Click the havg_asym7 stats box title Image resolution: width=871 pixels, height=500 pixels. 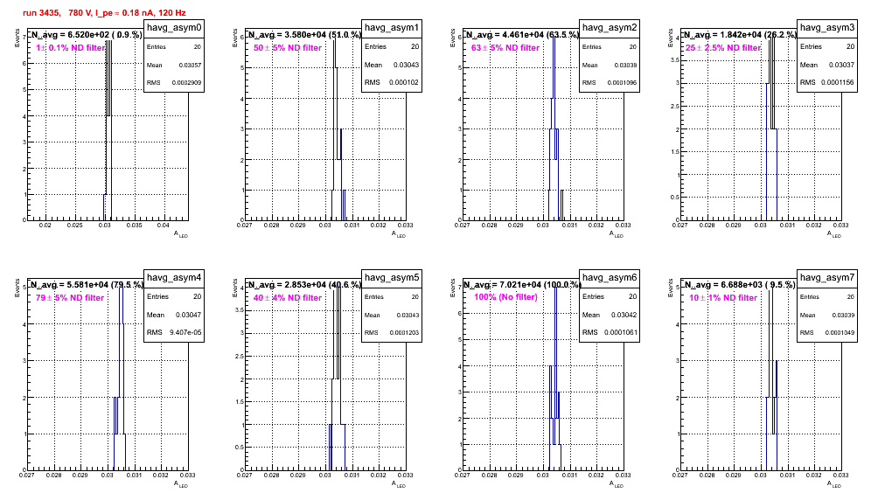pyautogui.click(x=827, y=277)
